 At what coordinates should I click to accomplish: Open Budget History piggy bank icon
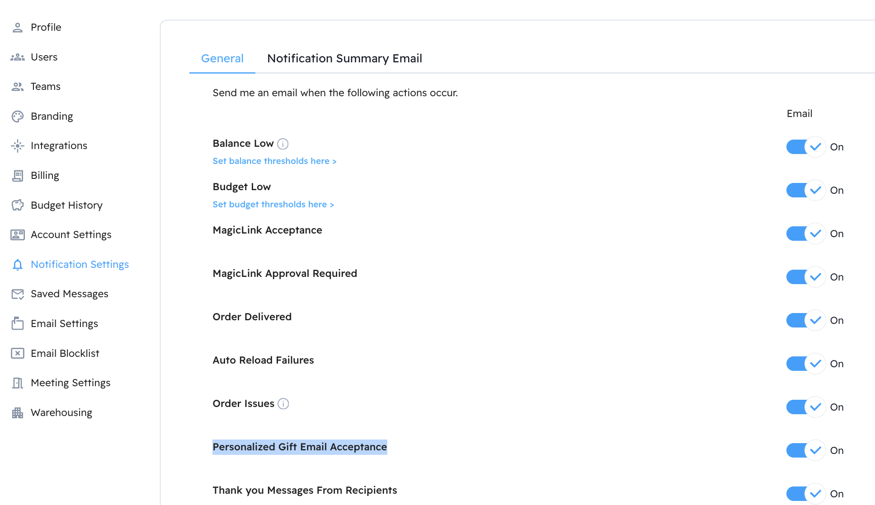17,205
